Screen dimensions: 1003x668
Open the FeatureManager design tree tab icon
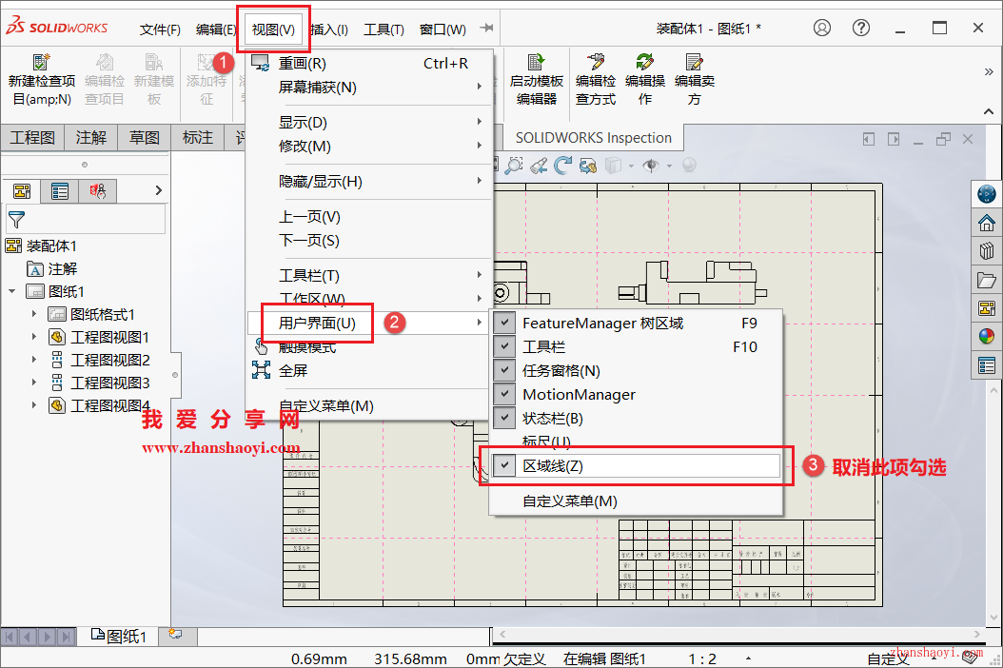[23, 190]
